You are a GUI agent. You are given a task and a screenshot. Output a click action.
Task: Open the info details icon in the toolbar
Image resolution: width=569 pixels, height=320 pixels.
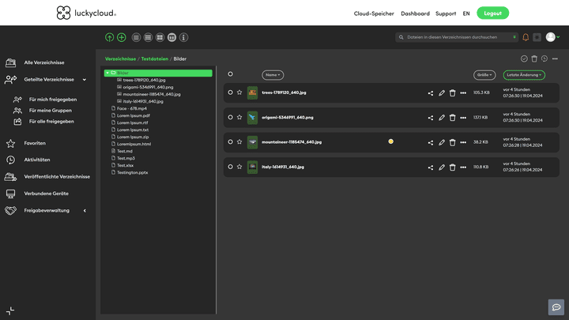click(x=183, y=37)
